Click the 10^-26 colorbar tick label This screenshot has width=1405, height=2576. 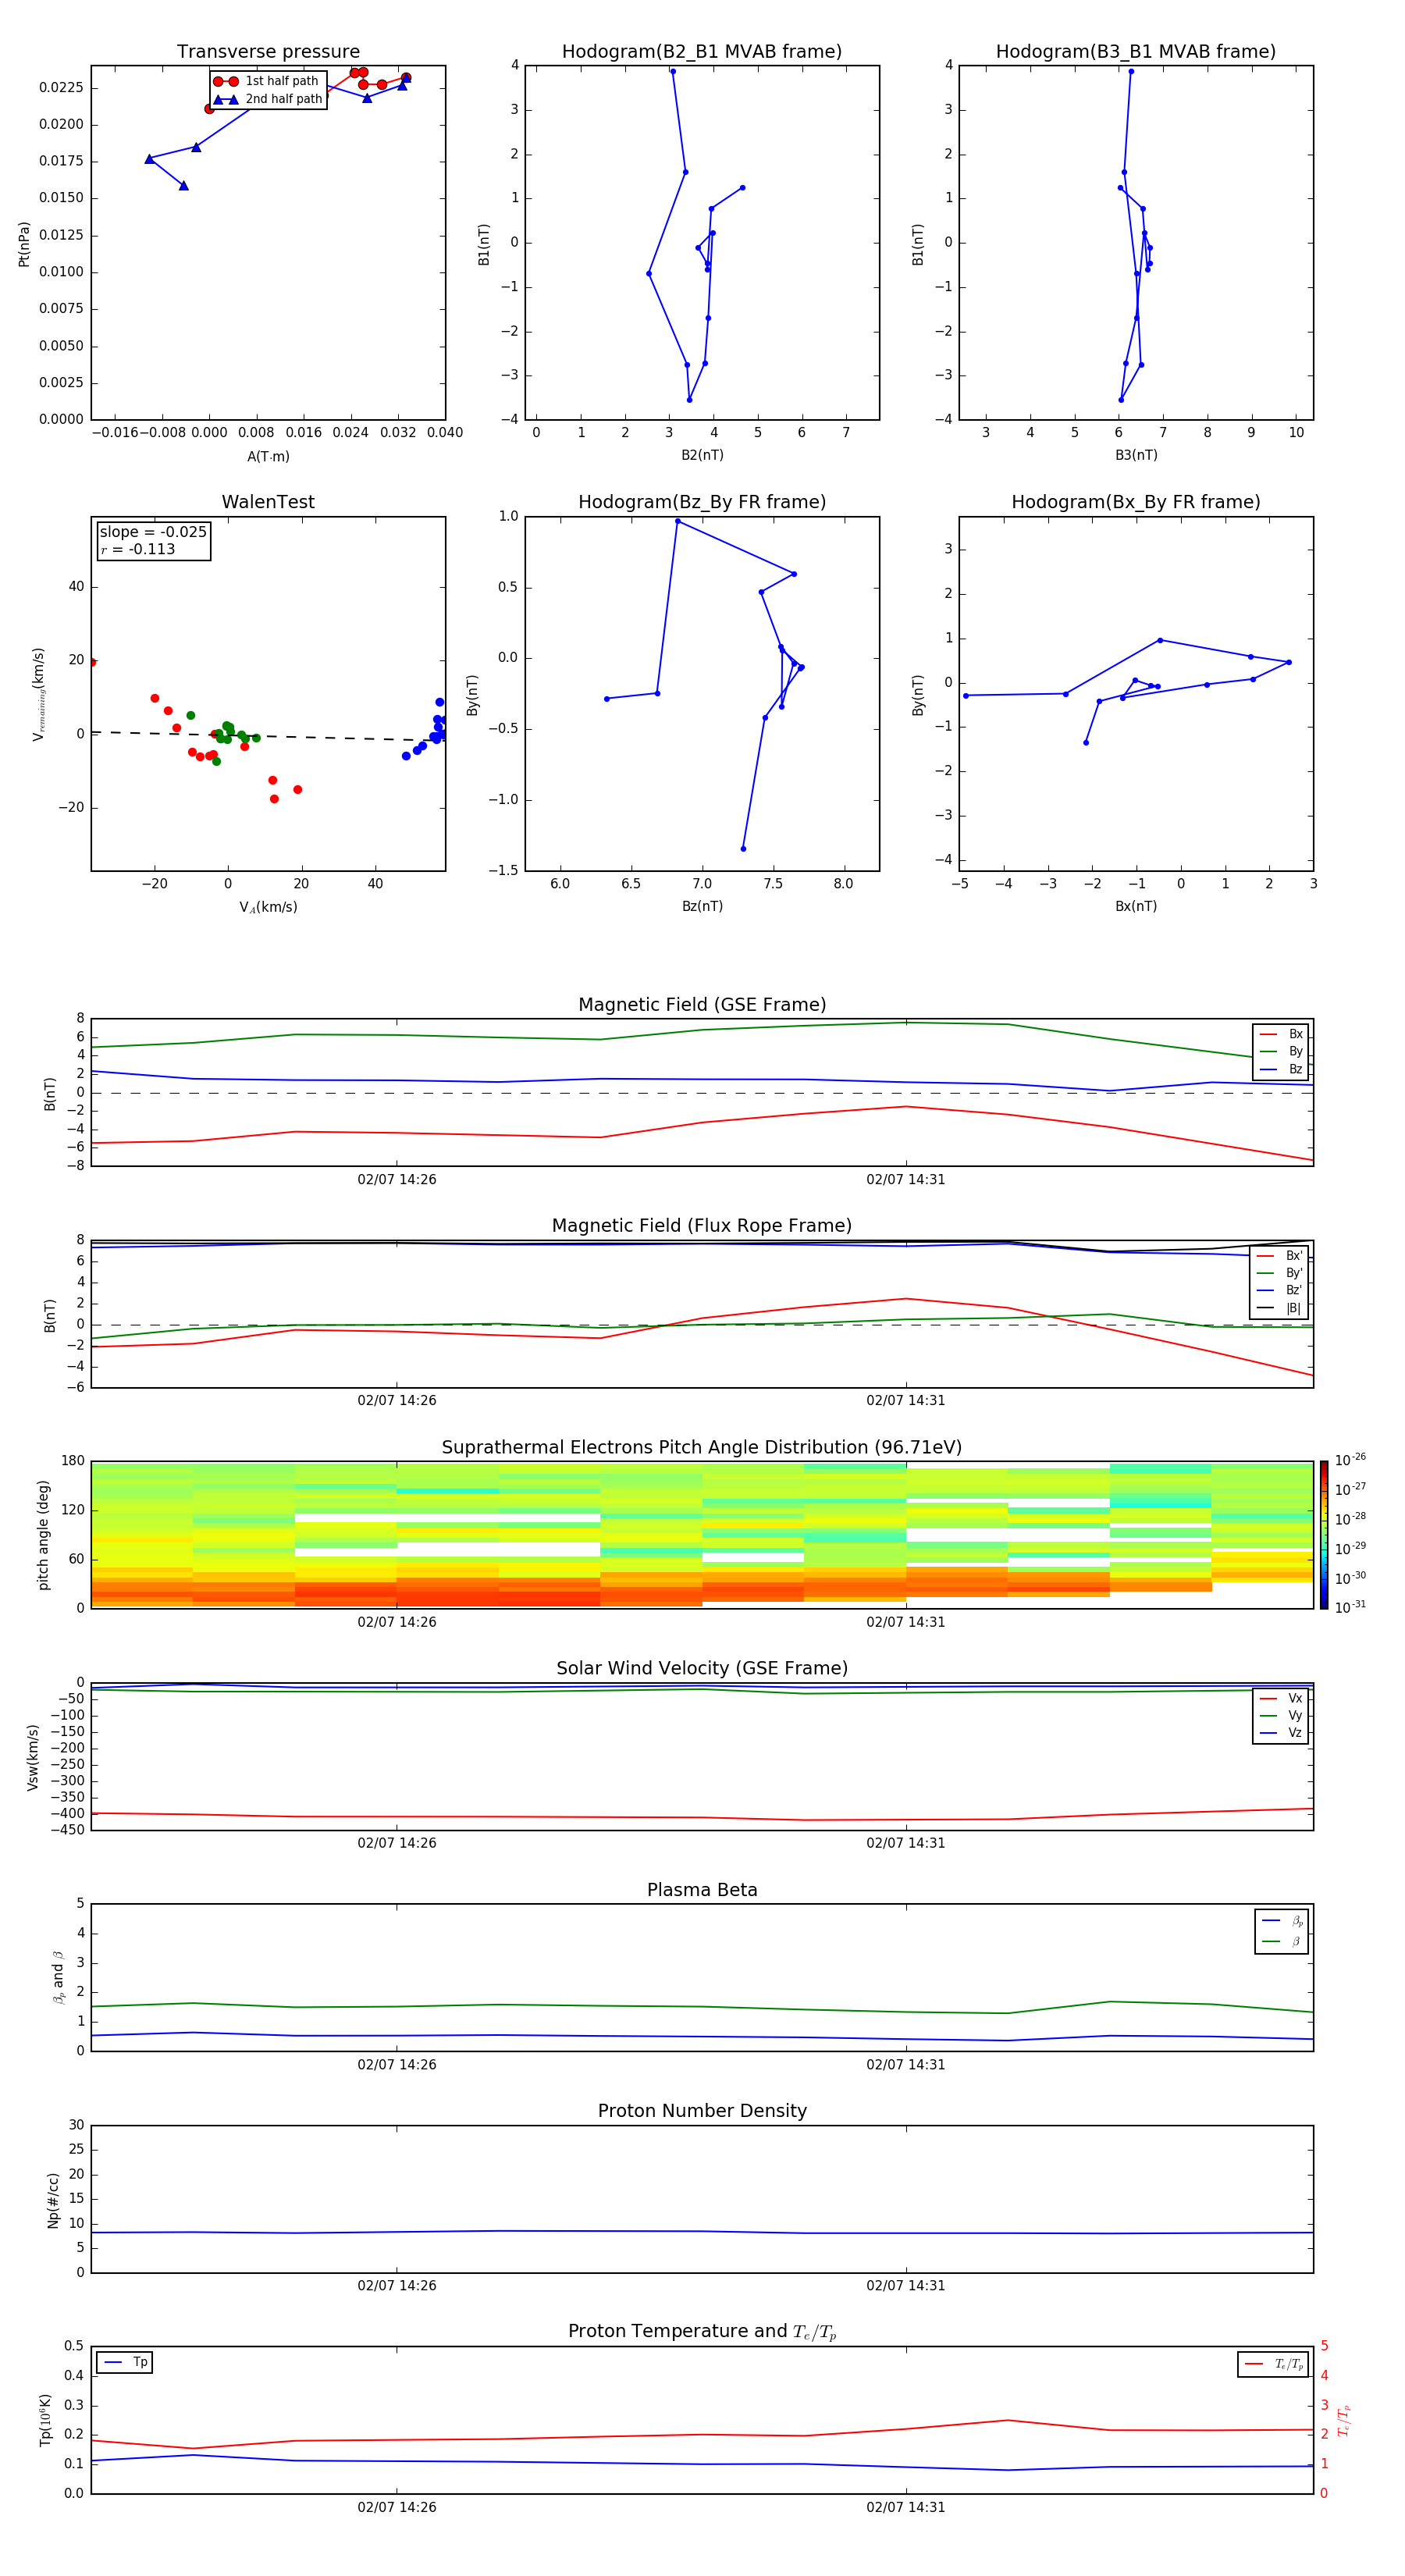[x=1350, y=1460]
